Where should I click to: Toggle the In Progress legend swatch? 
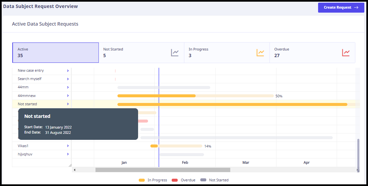coord(142,180)
